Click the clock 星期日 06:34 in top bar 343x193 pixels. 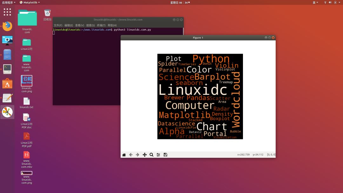point(180,3)
